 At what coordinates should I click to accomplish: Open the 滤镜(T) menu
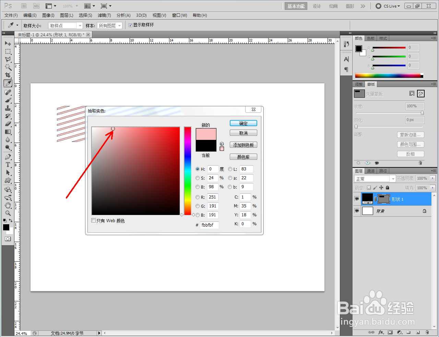104,15
